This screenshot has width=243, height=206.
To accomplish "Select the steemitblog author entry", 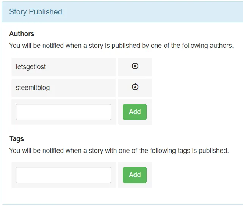I will click(x=64, y=88).
